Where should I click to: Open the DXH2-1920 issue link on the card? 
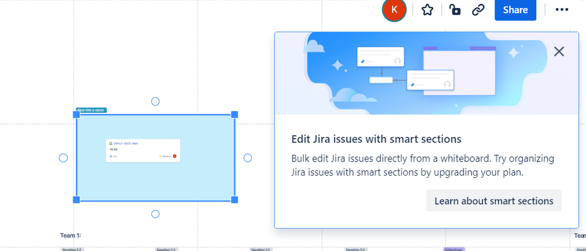pyautogui.click(x=126, y=143)
